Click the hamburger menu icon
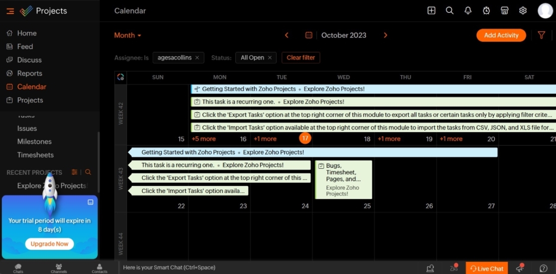The image size is (556, 274). tap(10, 11)
